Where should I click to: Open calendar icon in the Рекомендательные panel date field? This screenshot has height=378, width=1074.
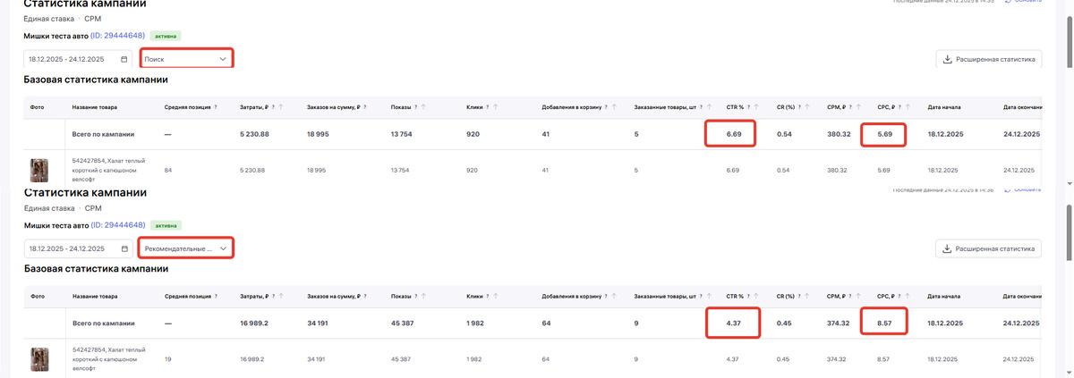point(124,248)
